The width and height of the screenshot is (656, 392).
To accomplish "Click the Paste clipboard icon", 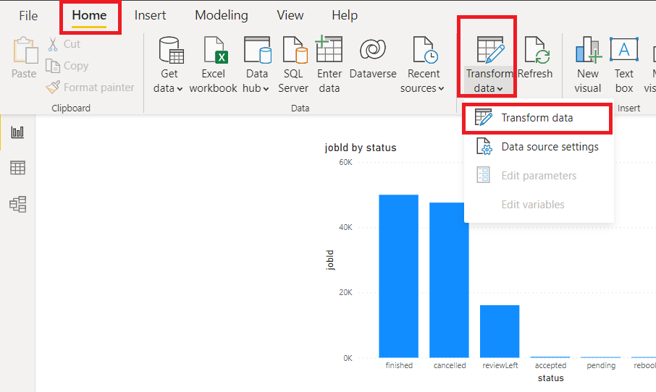I will 25,51.
